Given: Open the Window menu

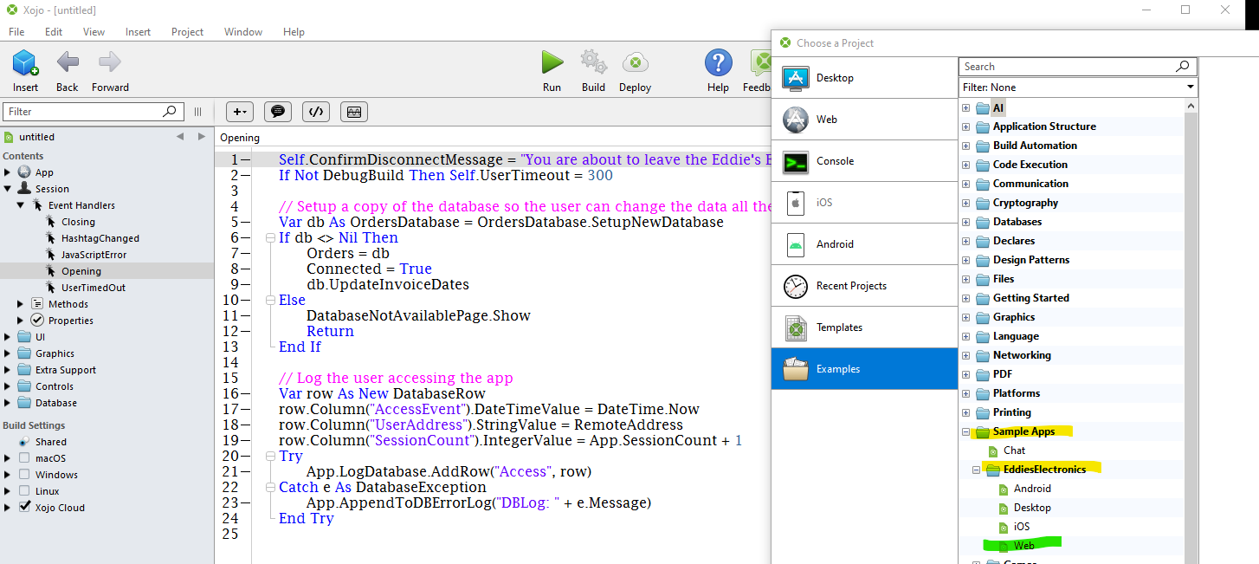Looking at the screenshot, I should click(242, 31).
